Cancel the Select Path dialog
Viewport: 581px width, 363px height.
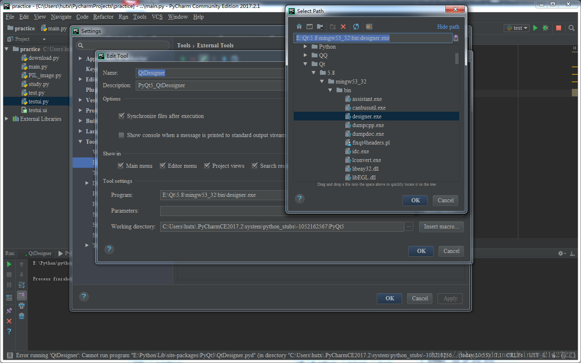(x=446, y=200)
